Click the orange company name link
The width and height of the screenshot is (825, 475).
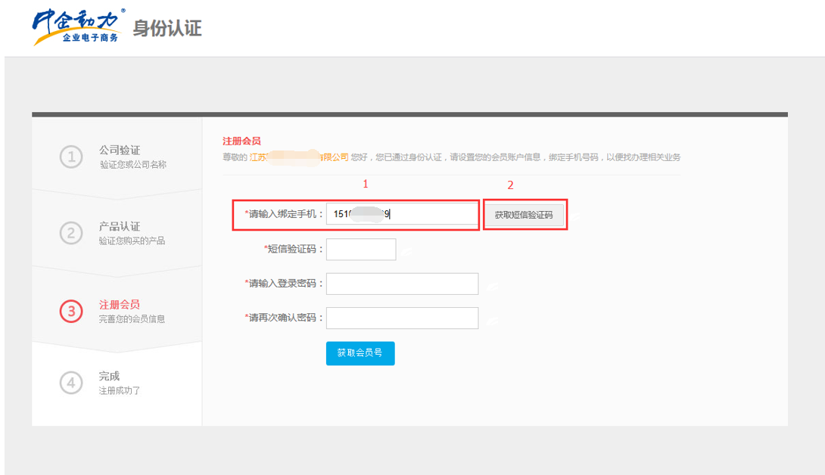299,157
